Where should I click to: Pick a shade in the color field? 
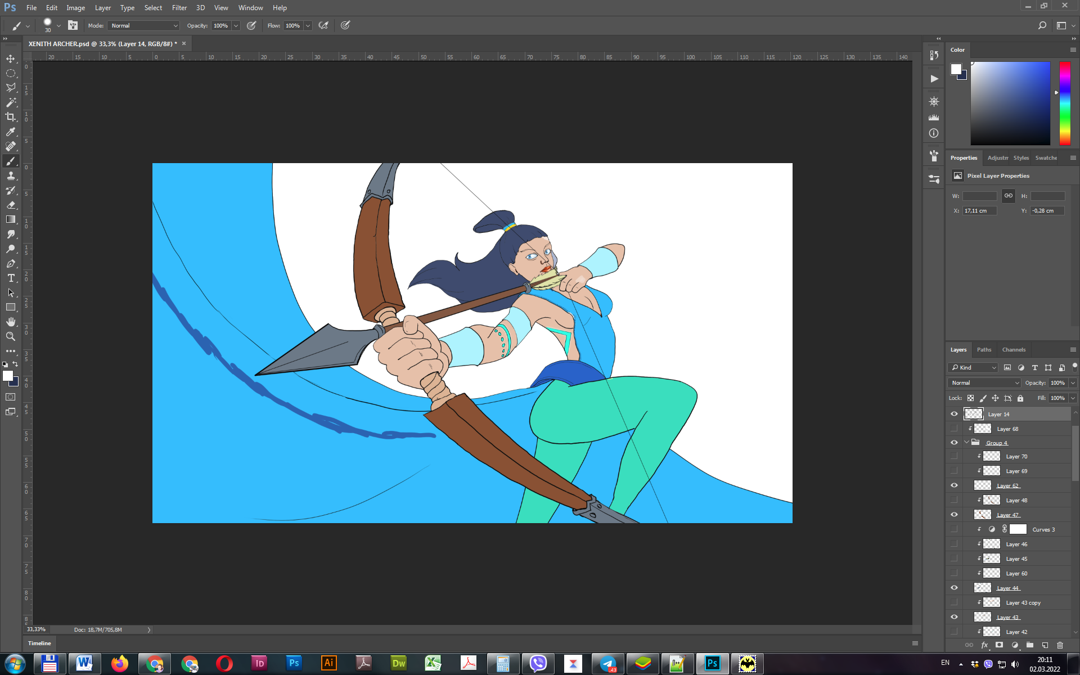[1010, 103]
